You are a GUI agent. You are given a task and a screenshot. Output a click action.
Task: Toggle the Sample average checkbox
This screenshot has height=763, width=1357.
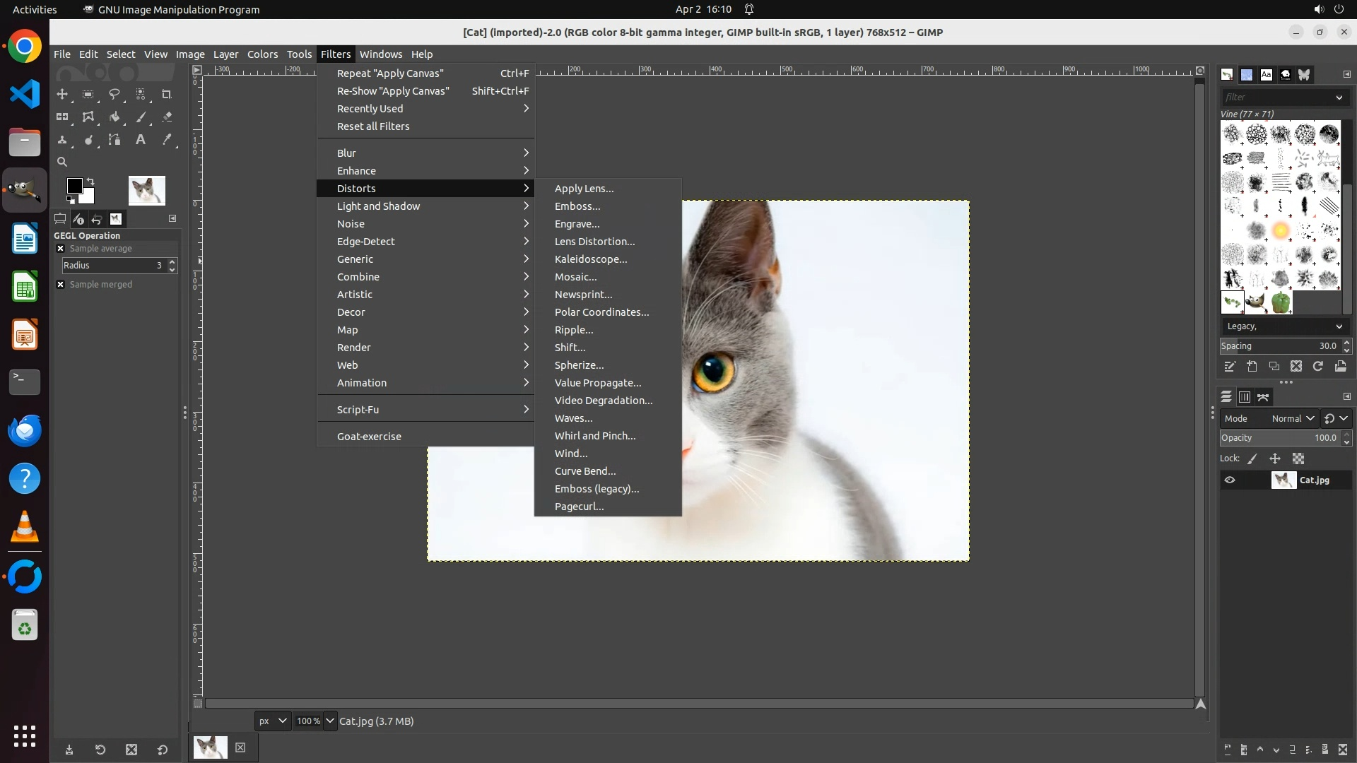click(x=61, y=249)
